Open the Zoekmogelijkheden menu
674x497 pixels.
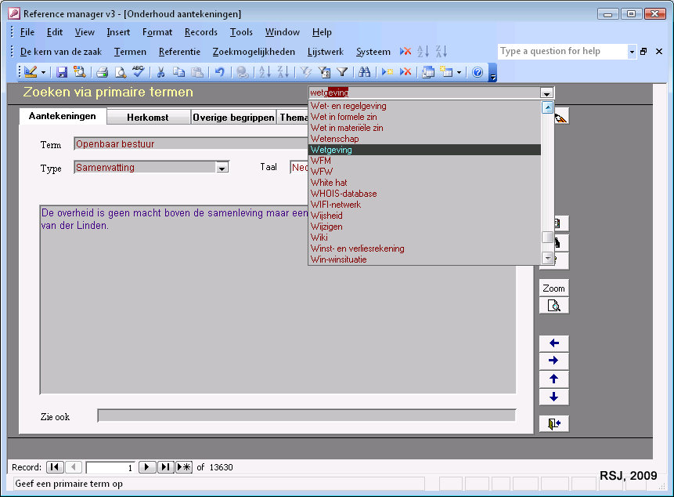(x=254, y=52)
